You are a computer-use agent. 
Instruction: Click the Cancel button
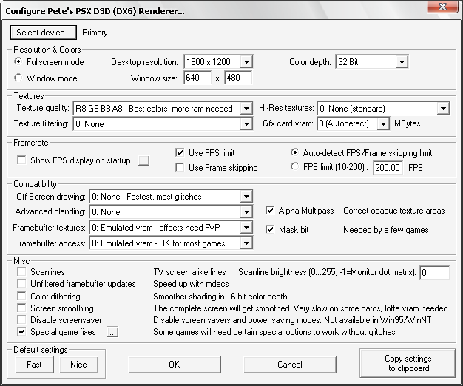point(290,365)
